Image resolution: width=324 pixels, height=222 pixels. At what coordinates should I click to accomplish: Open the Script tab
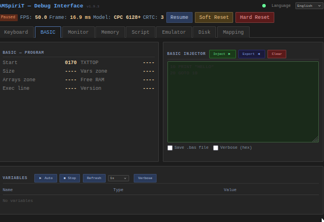click(x=141, y=32)
